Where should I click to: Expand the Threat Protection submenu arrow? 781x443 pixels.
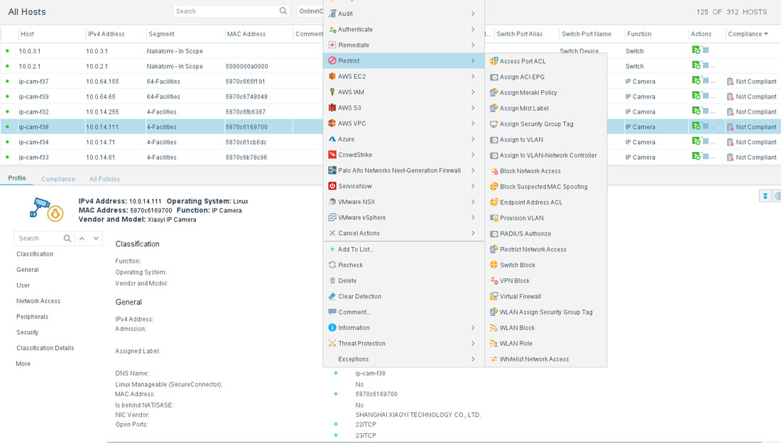click(473, 344)
